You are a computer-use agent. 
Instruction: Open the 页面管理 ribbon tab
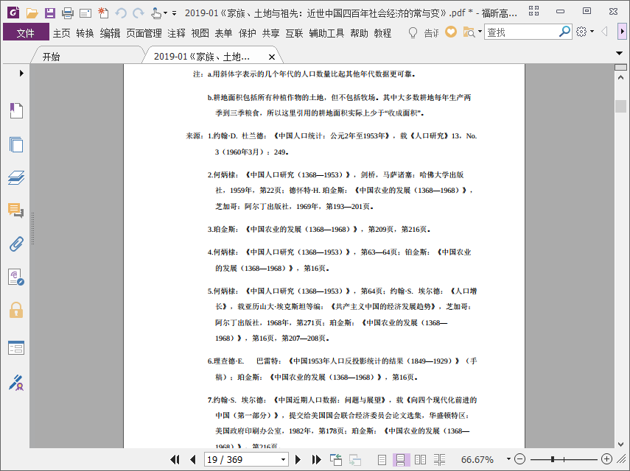(x=144, y=33)
